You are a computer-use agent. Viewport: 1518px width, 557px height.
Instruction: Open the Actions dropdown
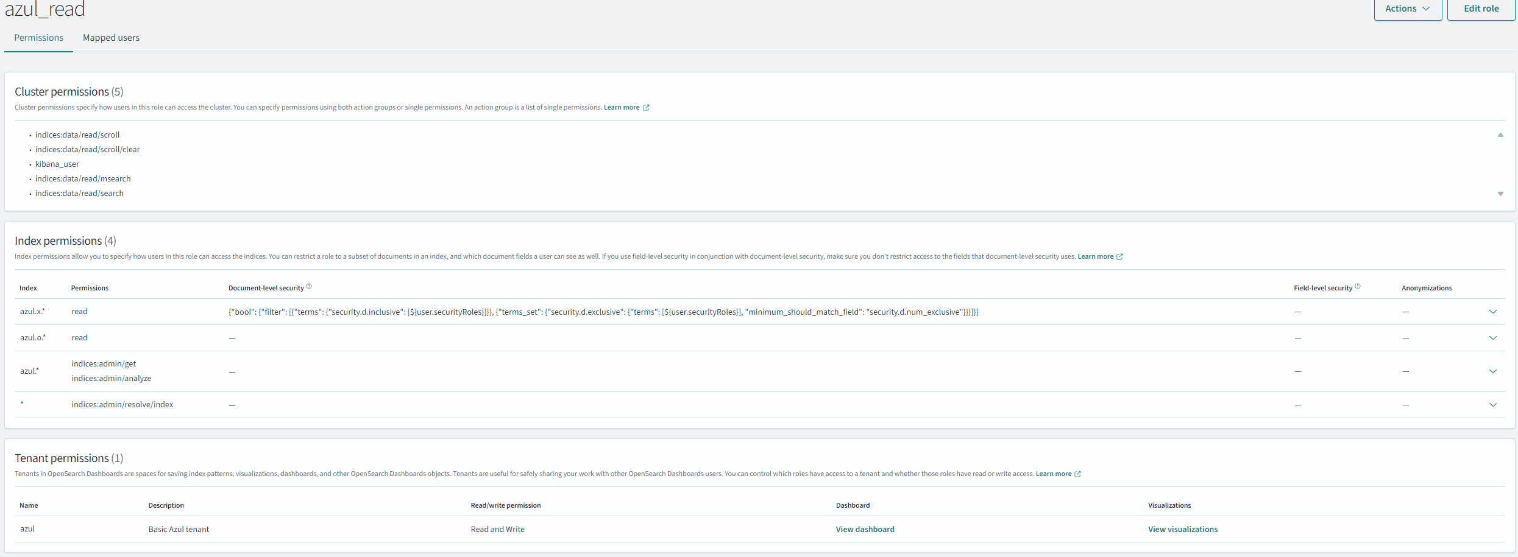click(1407, 9)
